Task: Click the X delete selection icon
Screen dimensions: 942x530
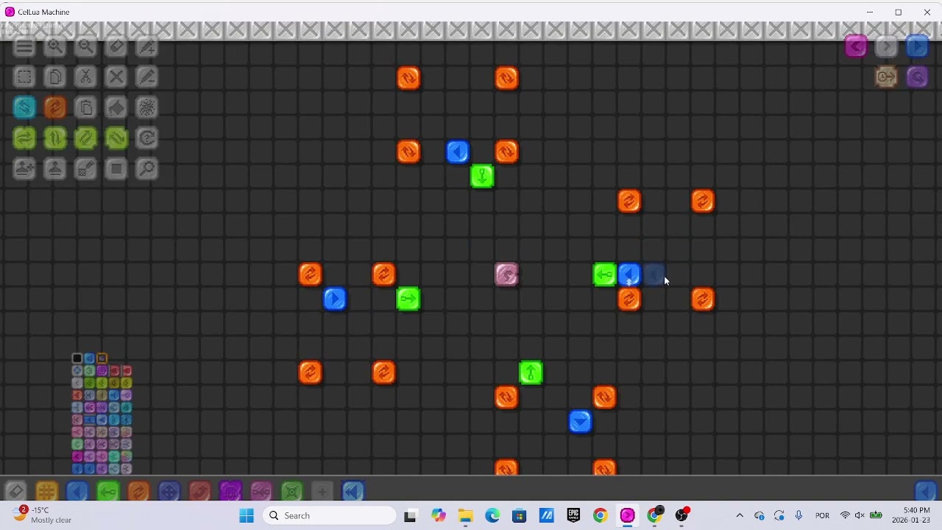Action: pyautogui.click(x=116, y=77)
